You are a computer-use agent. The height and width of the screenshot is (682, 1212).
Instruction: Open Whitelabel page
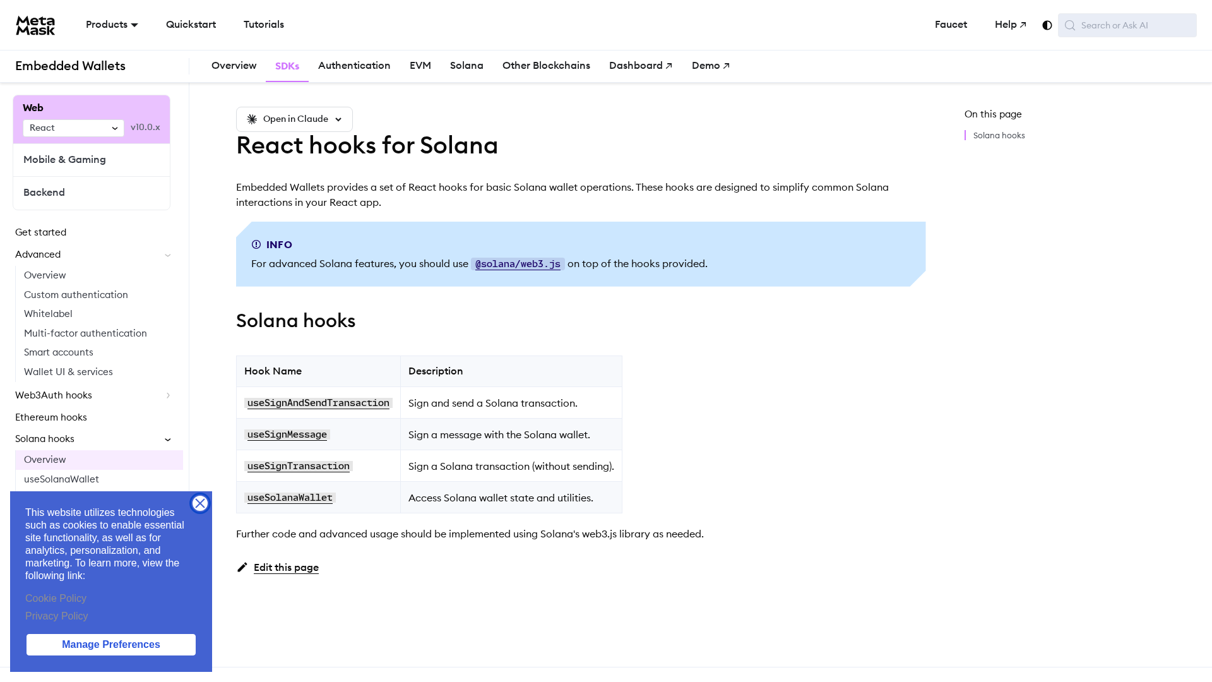coord(48,314)
